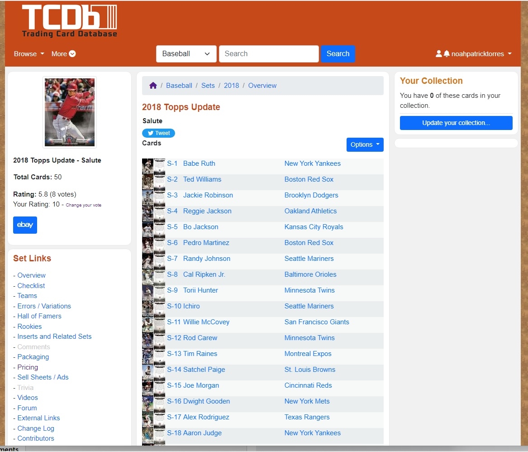
Task: Click Update your collection button
Action: 456,123
